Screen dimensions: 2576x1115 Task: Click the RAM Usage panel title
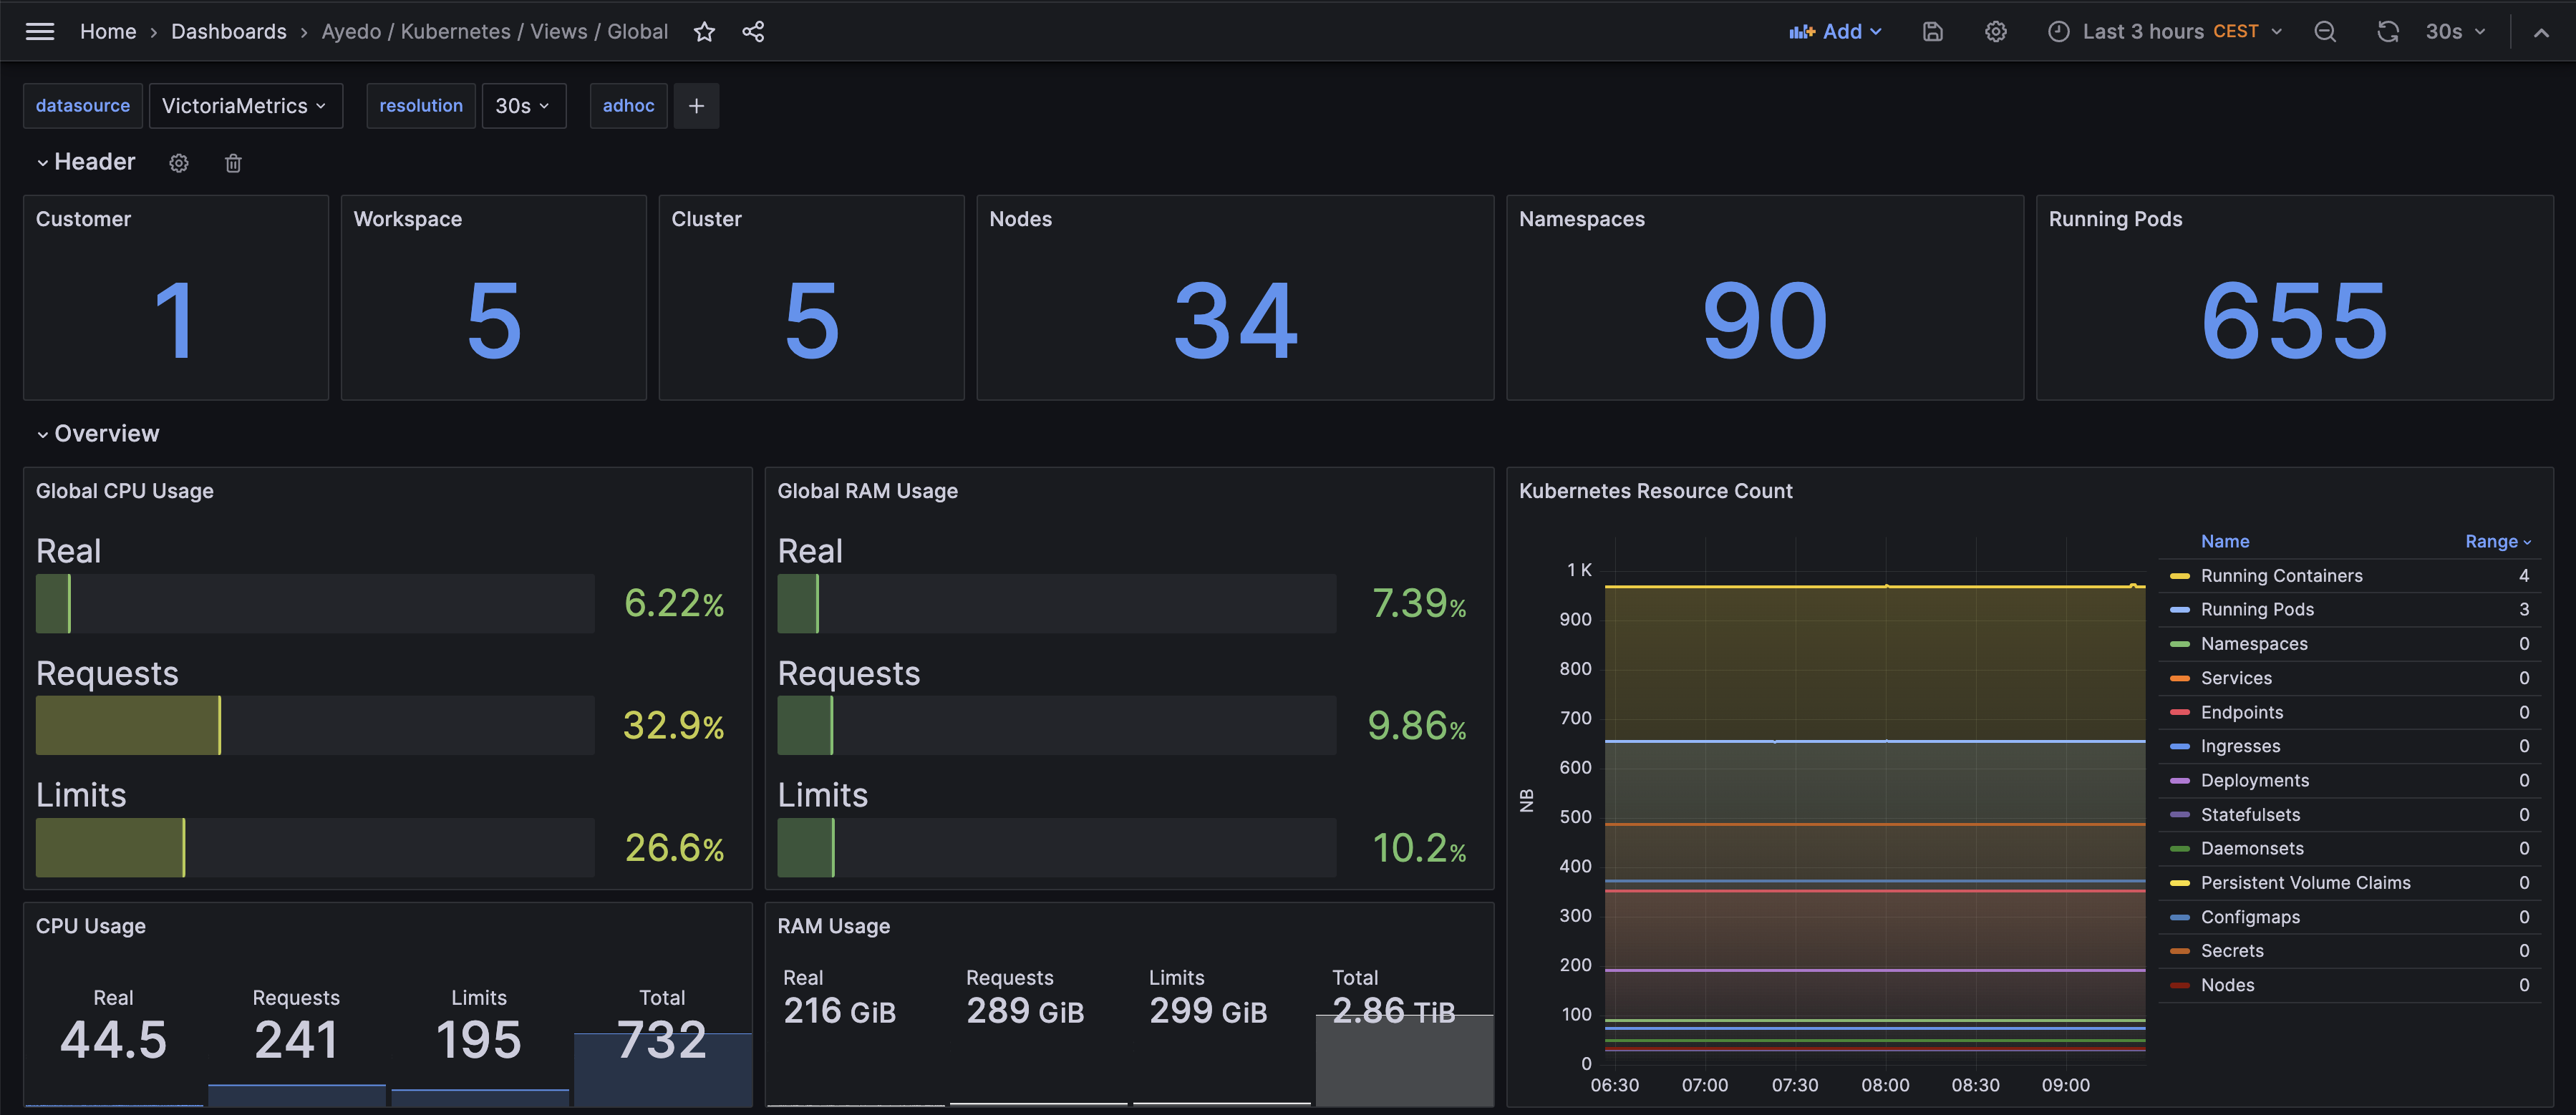click(833, 926)
